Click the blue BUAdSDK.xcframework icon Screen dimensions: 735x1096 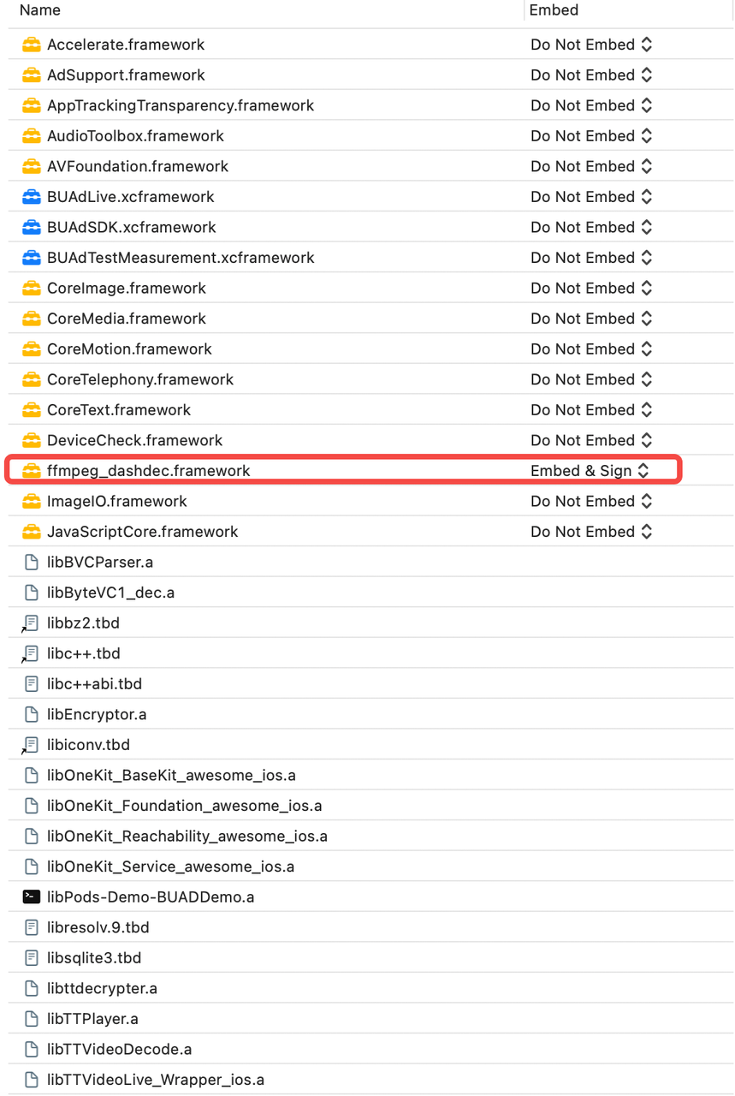click(x=32, y=227)
